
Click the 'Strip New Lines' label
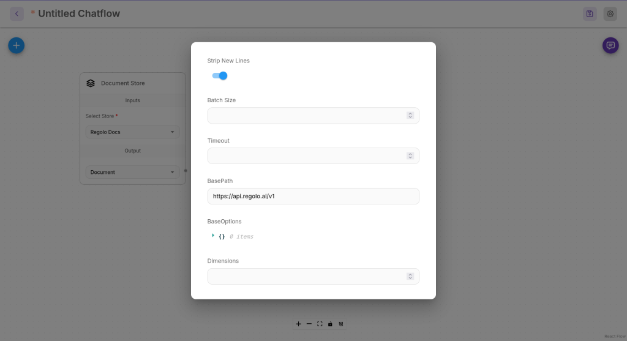[228, 61]
